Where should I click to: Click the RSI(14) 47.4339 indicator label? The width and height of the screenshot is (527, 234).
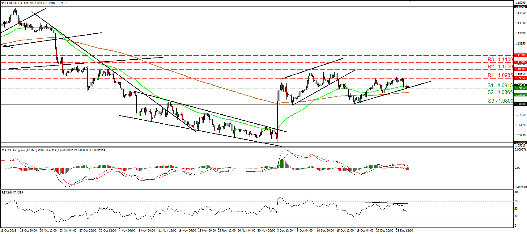tap(12, 192)
